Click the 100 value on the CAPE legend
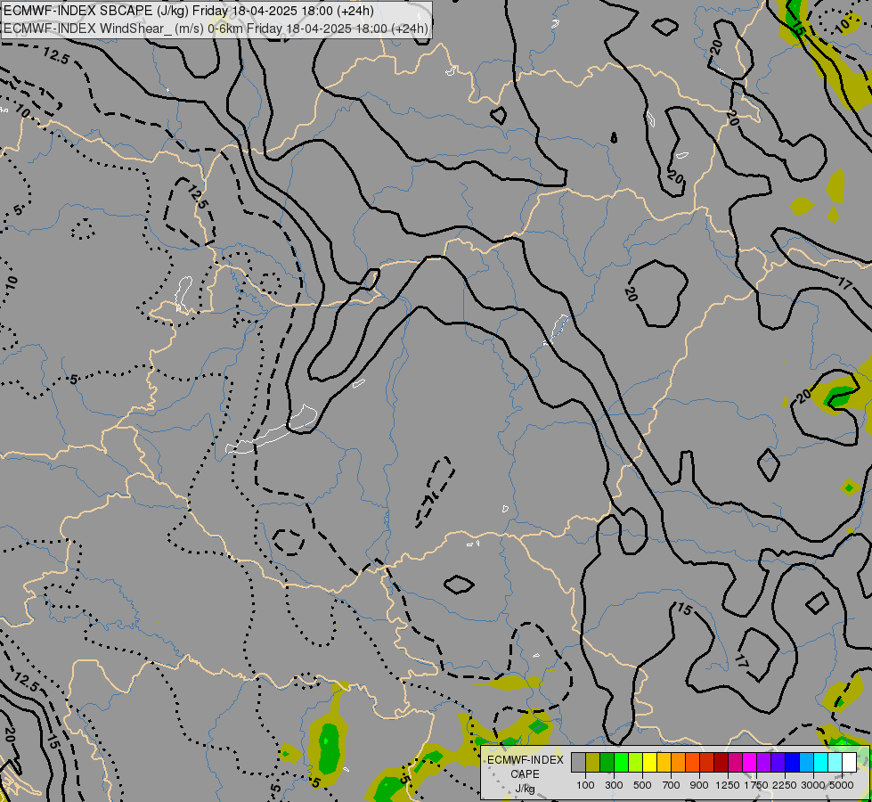872x802 pixels. click(x=585, y=785)
